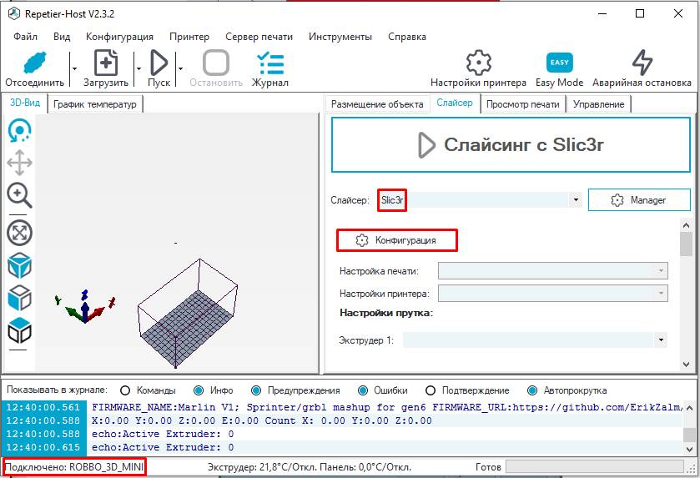Select the zoom magnifier tool

[x=20, y=195]
